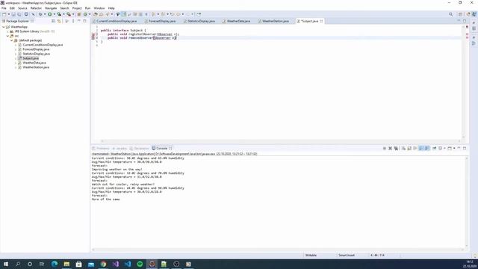
Task: Select ForecastDisplay.java in Package Explorer
Action: (36, 49)
